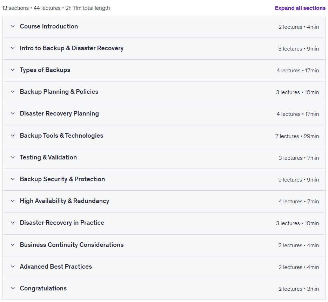This screenshot has width=328, height=302.
Task: Open the High Availability & Redundancy title
Action: (65, 201)
